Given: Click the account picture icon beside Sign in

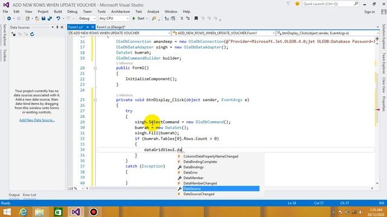Looking at the screenshot, I should pos(383,12).
